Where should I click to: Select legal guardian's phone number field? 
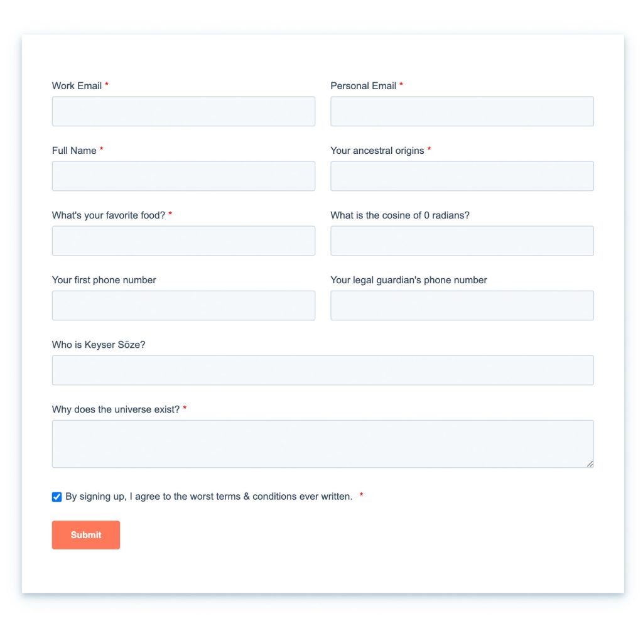pyautogui.click(x=462, y=305)
